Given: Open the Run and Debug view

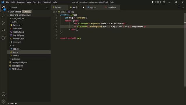Looking at the screenshot, I should tap(3, 30).
